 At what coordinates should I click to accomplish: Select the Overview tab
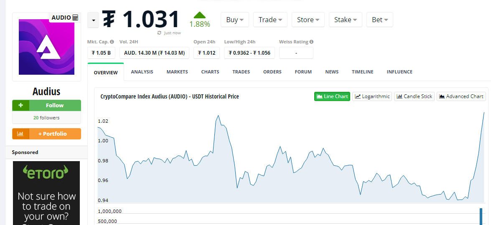[x=106, y=72]
